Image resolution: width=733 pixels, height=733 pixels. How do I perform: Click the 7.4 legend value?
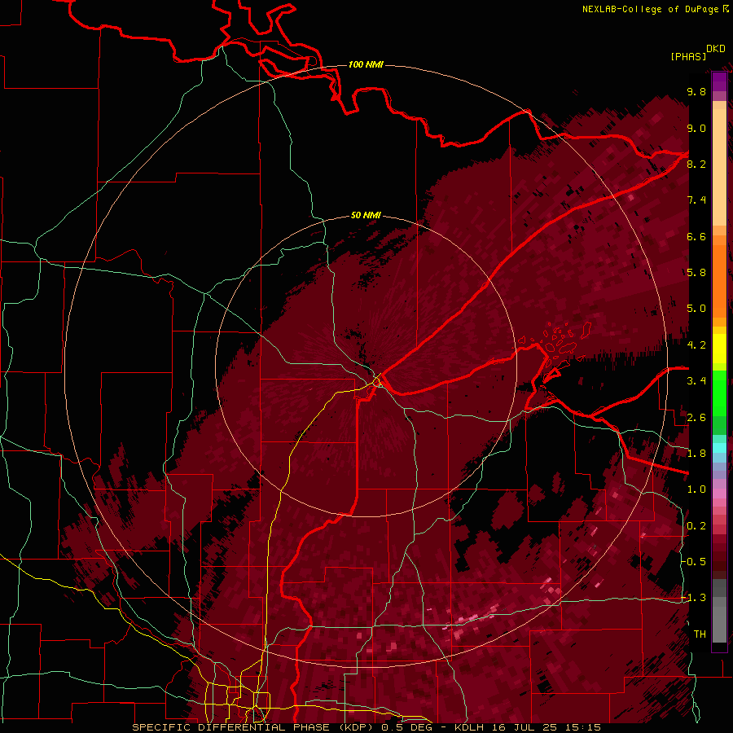click(x=696, y=200)
